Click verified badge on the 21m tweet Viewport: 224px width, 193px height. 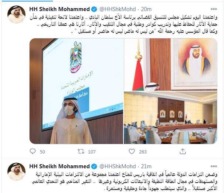click(x=94, y=166)
